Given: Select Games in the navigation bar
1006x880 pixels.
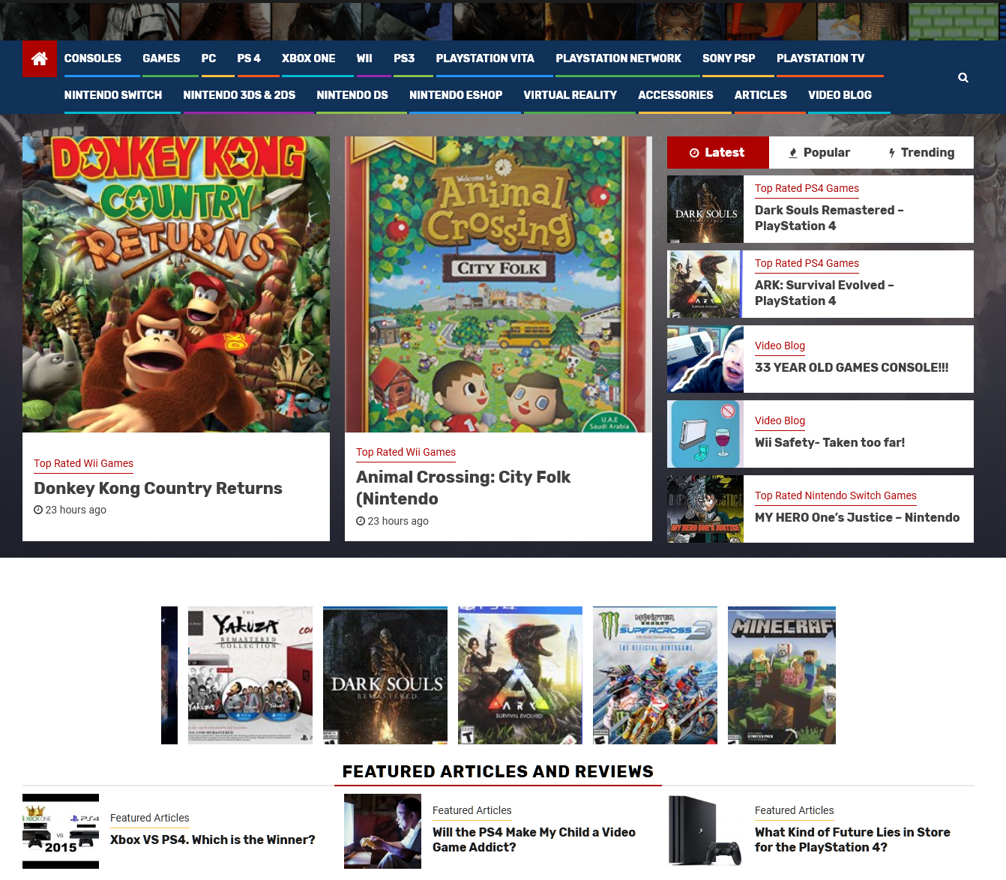Looking at the screenshot, I should (161, 58).
